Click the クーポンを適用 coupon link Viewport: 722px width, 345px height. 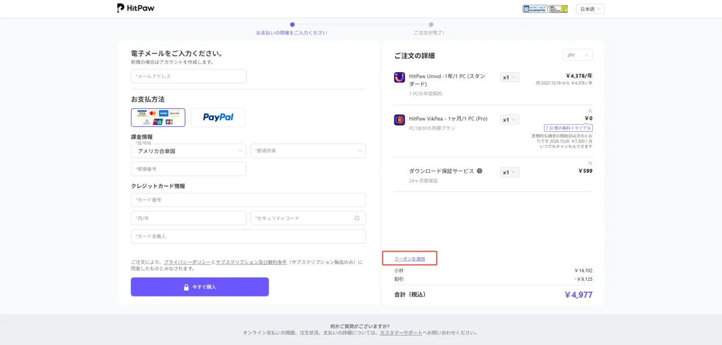[x=410, y=259]
